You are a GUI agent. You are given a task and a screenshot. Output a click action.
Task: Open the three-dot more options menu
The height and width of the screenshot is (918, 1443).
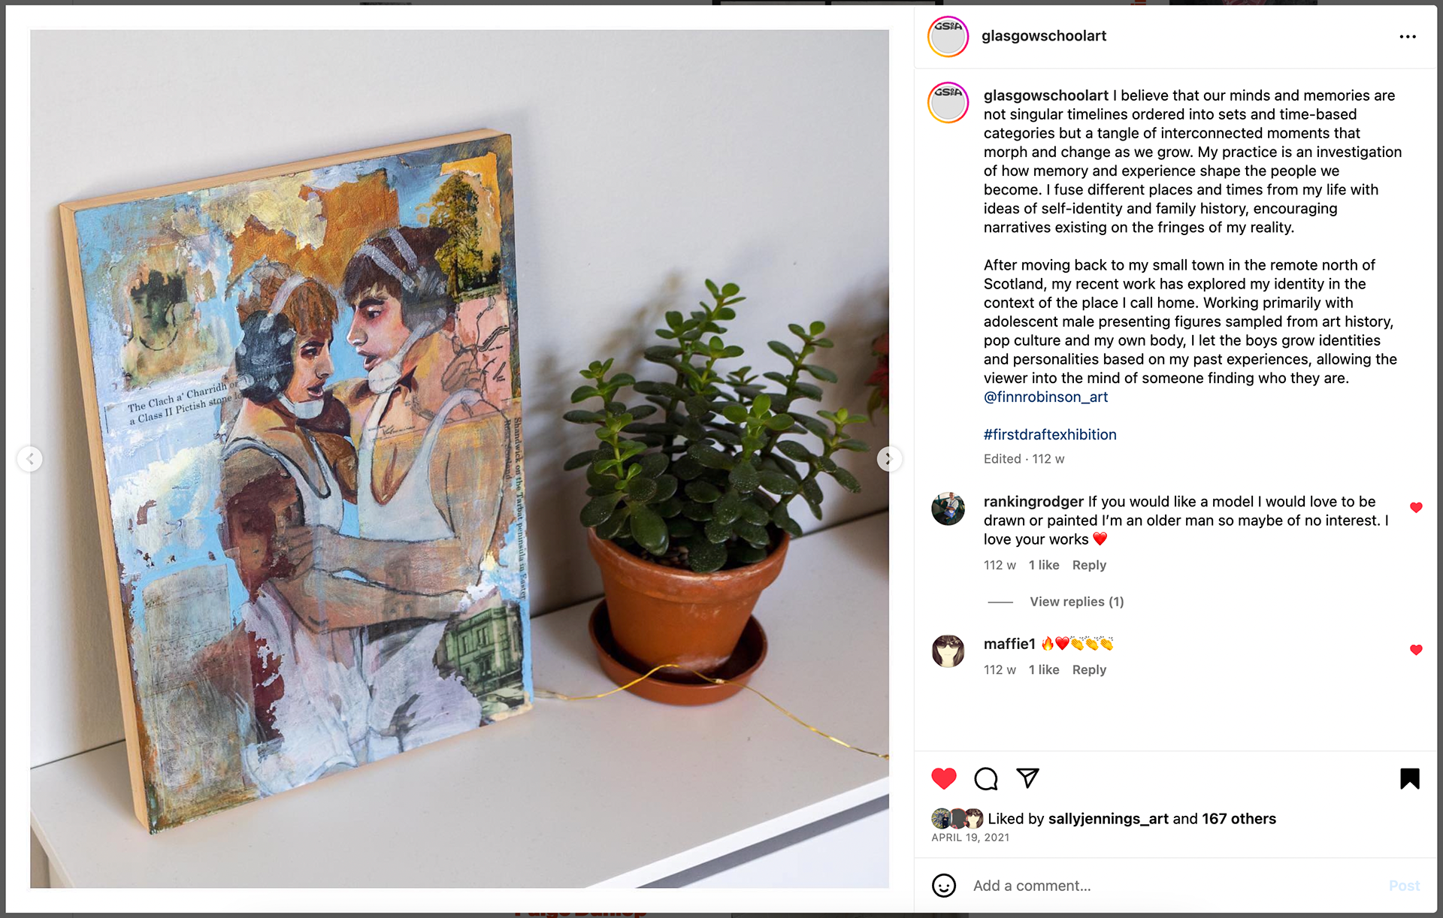tap(1408, 37)
